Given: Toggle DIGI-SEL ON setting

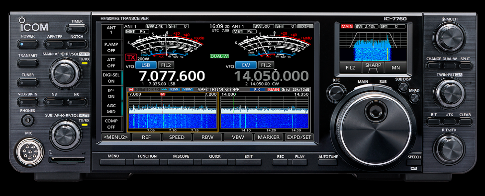Looking at the screenshot, I should [111, 78].
